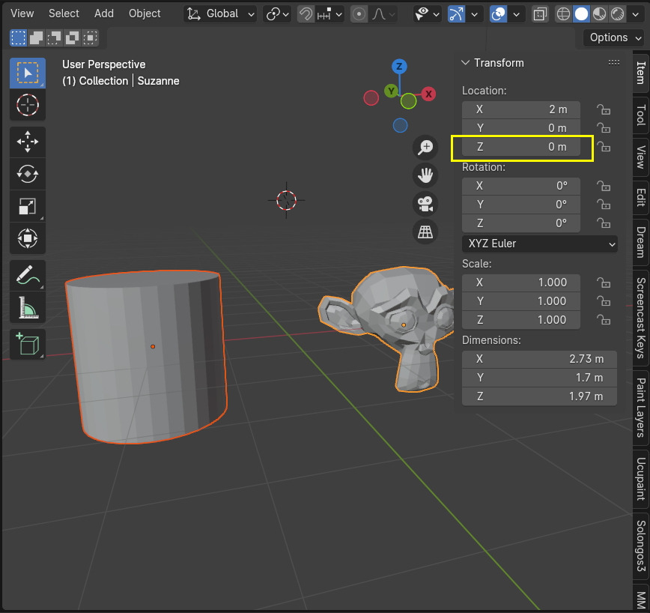Select the 3D Cursor tool
The width and height of the screenshot is (650, 613).
pos(28,105)
